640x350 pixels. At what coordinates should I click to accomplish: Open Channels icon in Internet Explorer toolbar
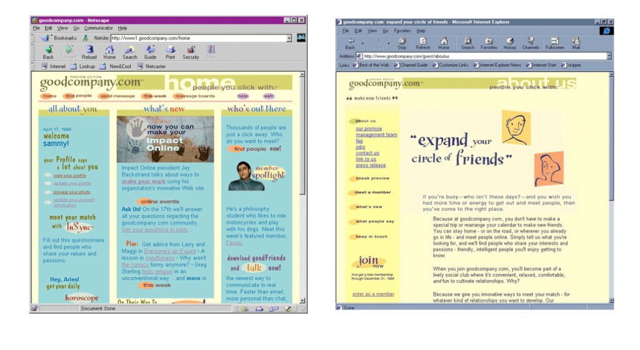[531, 43]
